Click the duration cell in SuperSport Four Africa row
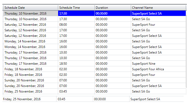194x105 pixels. coord(113,69)
